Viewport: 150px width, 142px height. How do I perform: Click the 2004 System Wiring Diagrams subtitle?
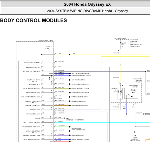tap(87, 11)
